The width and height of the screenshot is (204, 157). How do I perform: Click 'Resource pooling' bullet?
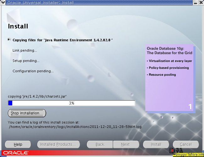click(x=161, y=75)
